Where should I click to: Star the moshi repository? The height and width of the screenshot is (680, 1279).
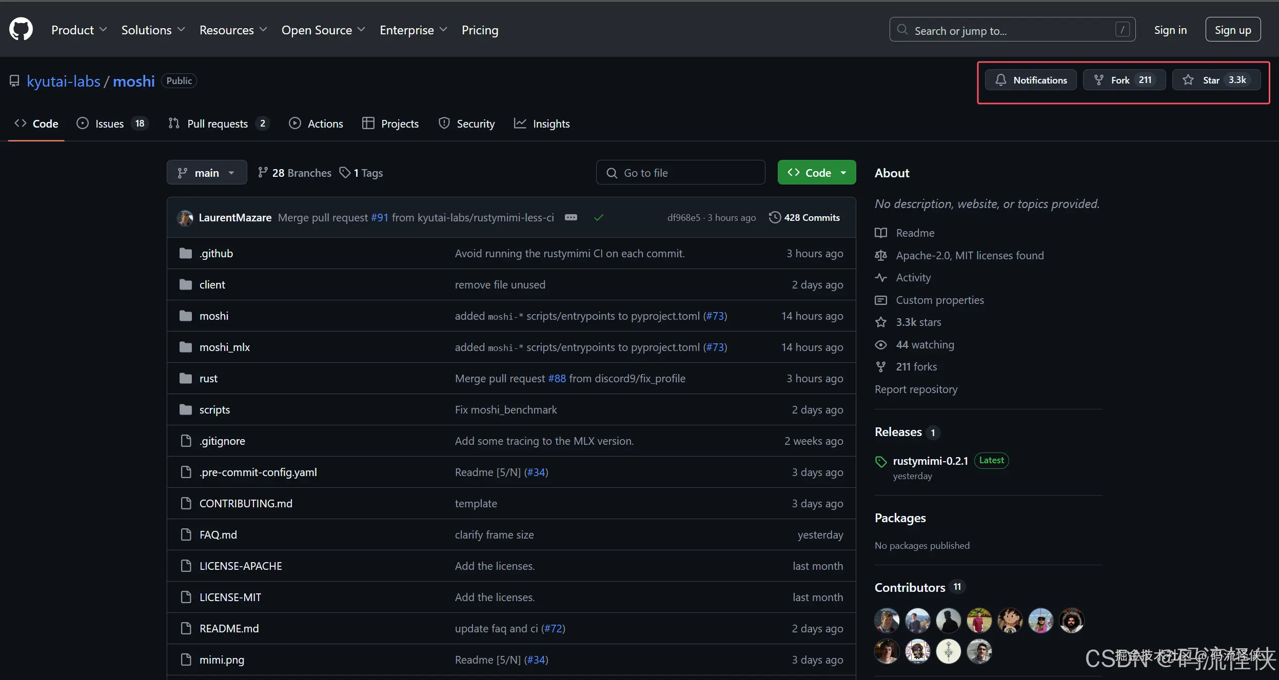[1216, 80]
